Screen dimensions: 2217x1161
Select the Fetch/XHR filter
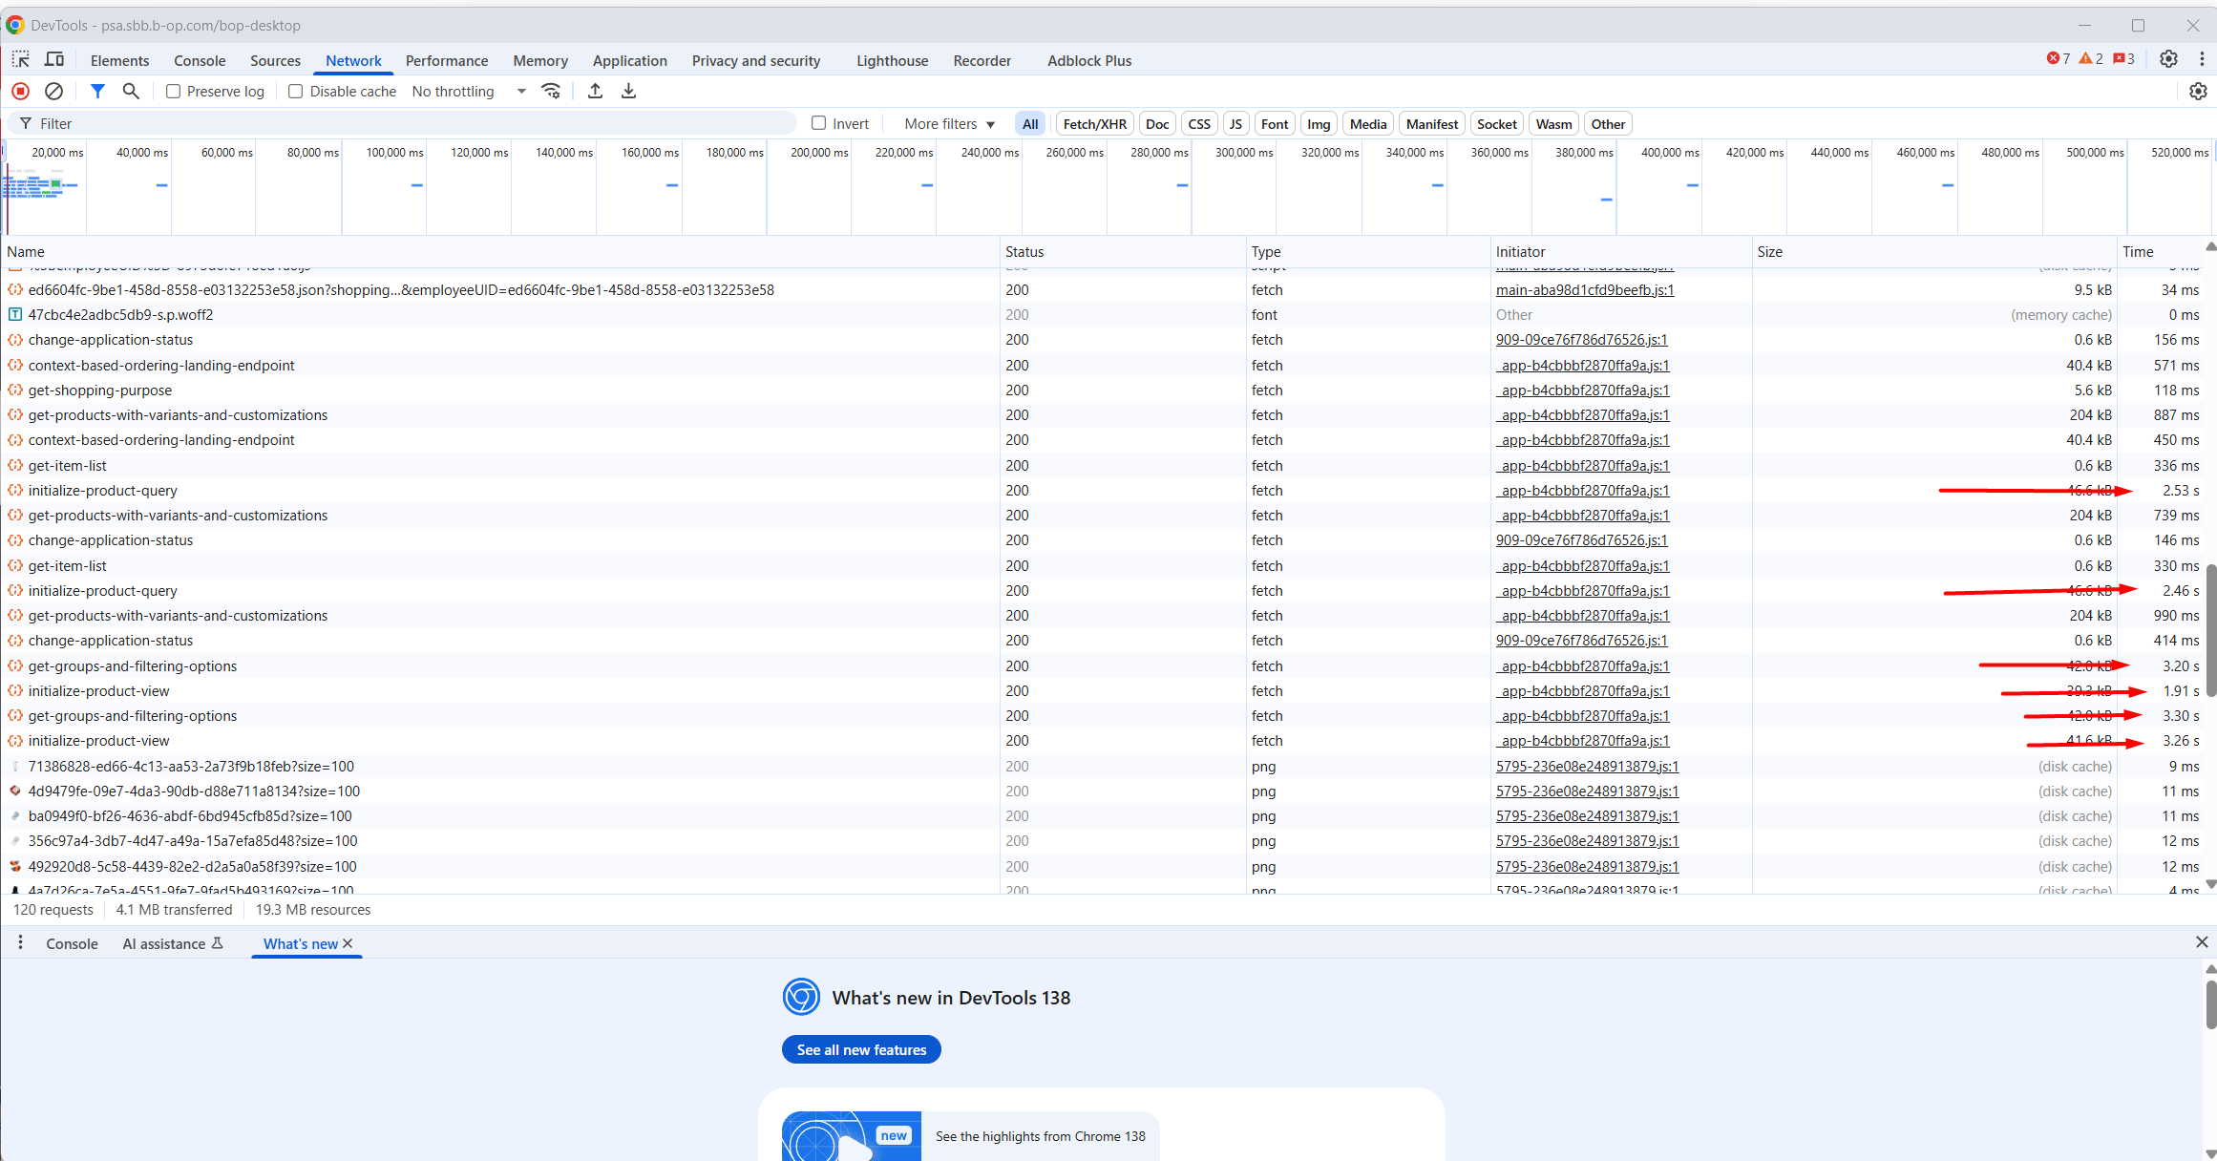coord(1094,124)
